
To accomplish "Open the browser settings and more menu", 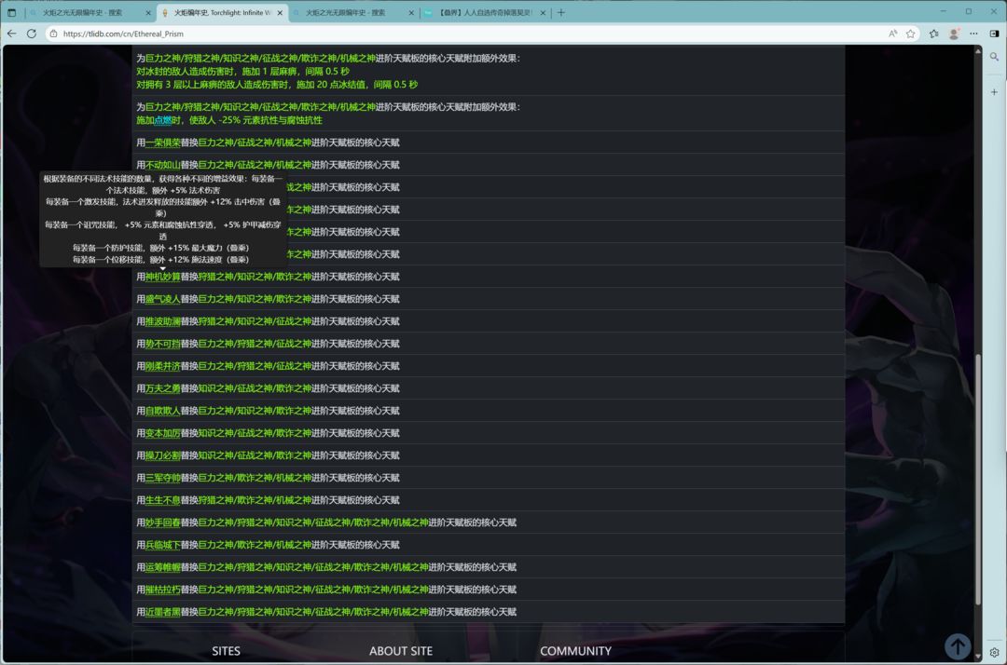I will (x=974, y=34).
